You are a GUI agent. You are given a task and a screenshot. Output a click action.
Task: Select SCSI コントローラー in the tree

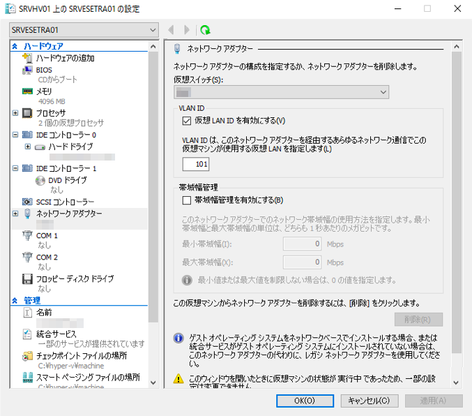coord(65,202)
